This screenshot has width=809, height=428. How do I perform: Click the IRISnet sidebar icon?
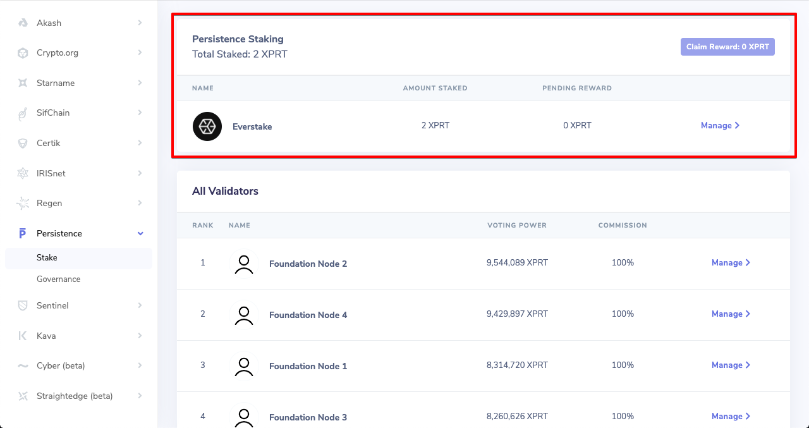click(x=23, y=173)
